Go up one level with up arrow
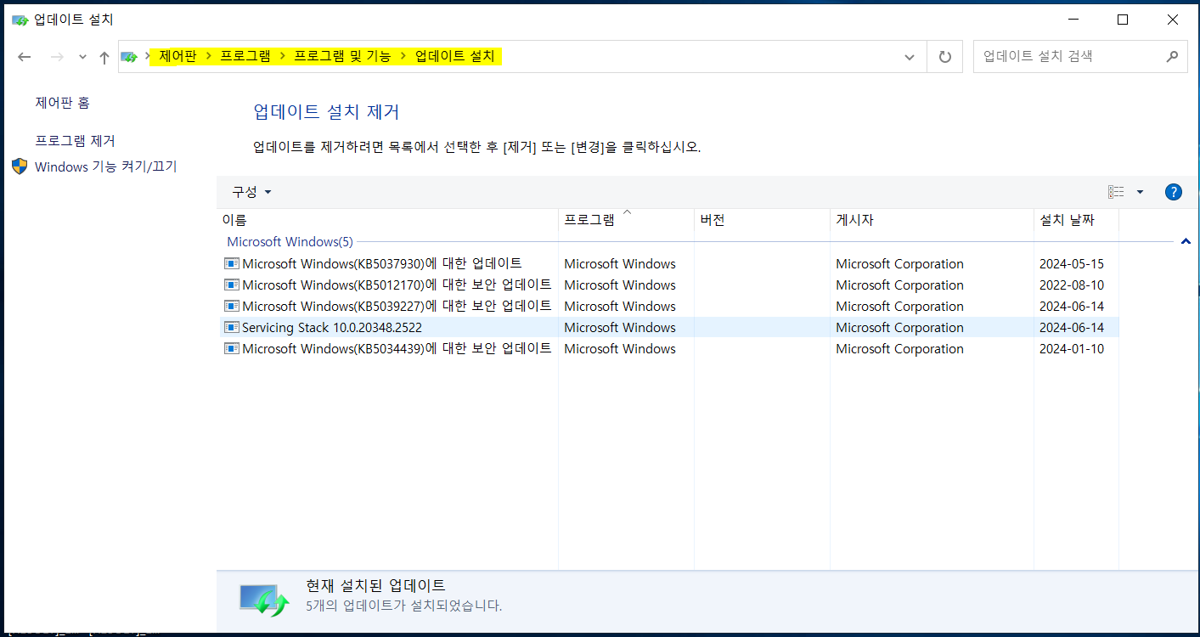1200x637 pixels. (104, 57)
